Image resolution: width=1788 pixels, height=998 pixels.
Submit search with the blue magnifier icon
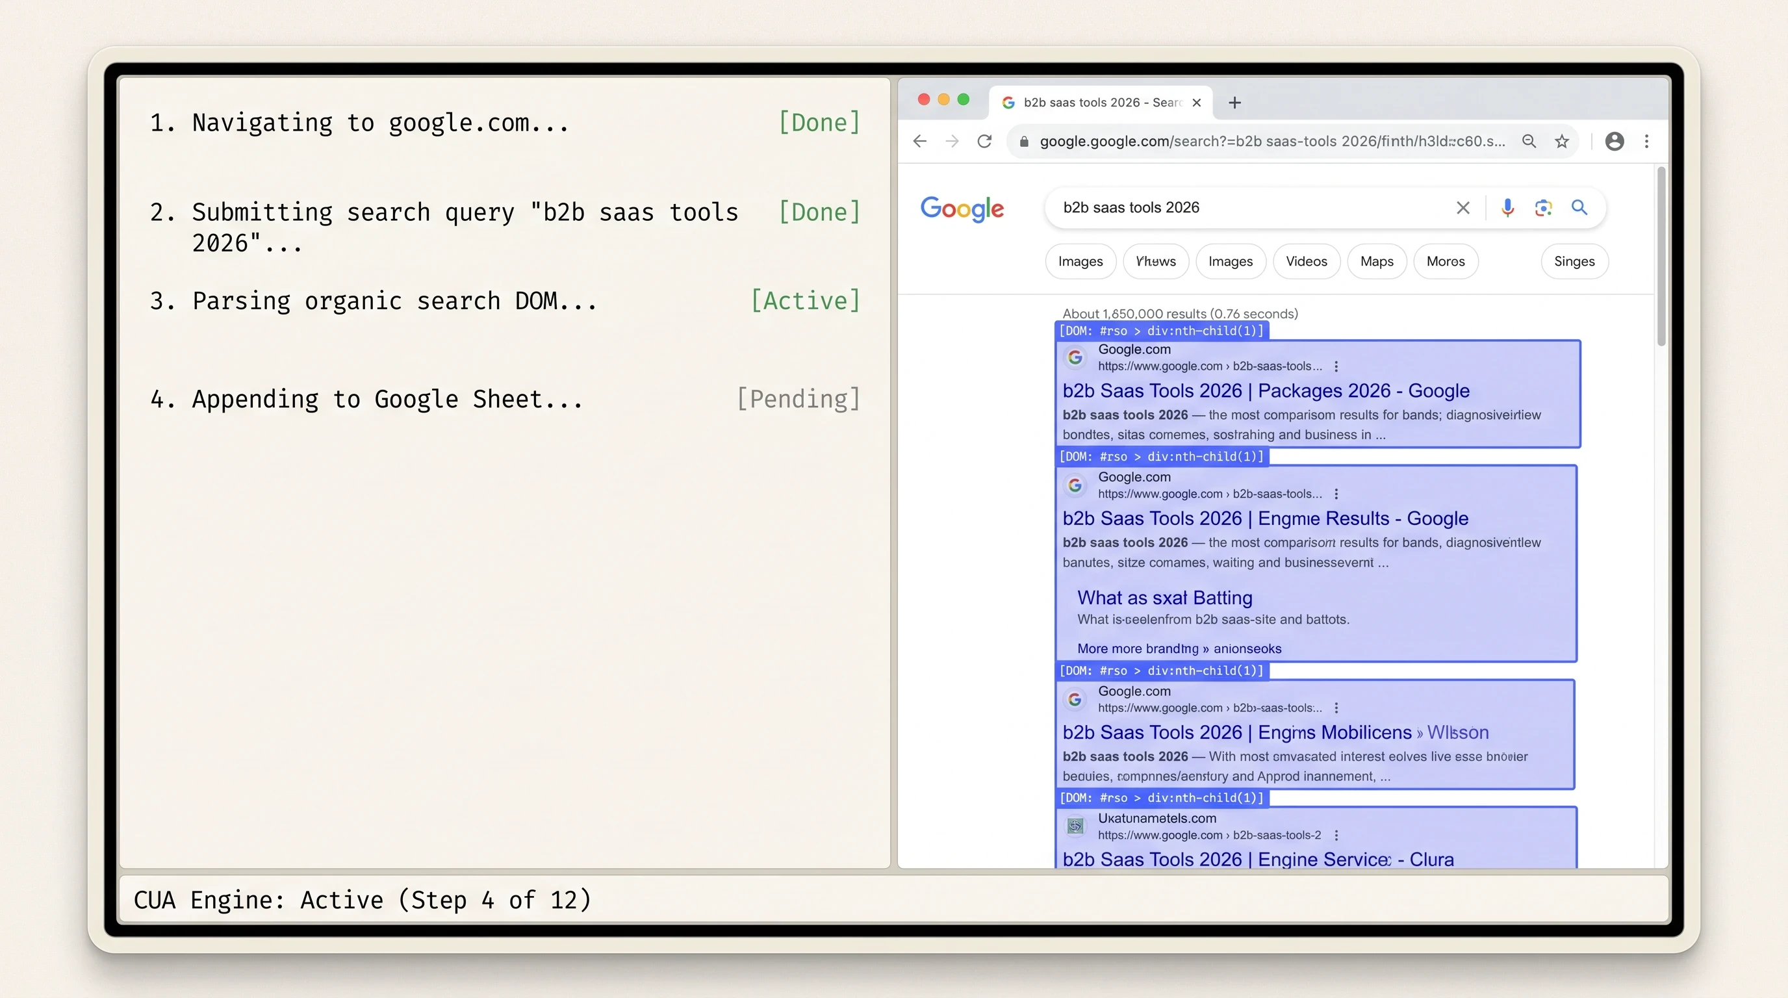click(1579, 207)
